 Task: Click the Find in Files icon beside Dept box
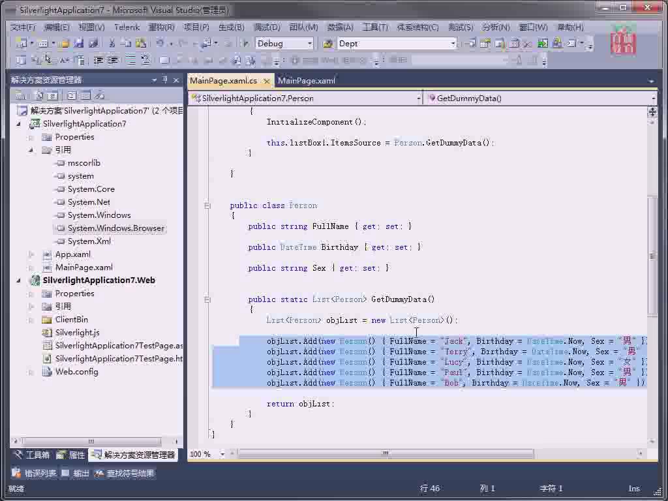point(327,44)
